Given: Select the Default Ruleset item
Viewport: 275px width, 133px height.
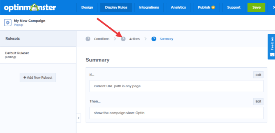Looking at the screenshot, I should (38, 55).
